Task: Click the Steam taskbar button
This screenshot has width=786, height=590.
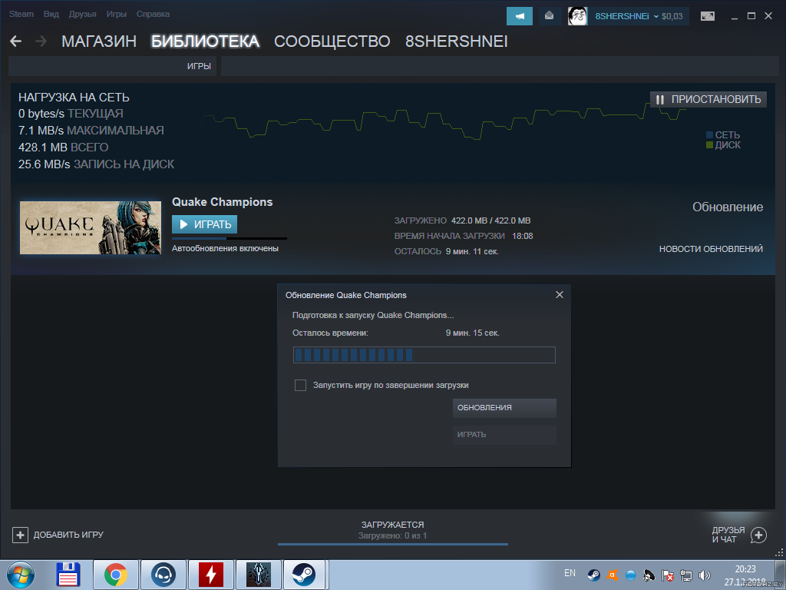Action: (x=304, y=575)
